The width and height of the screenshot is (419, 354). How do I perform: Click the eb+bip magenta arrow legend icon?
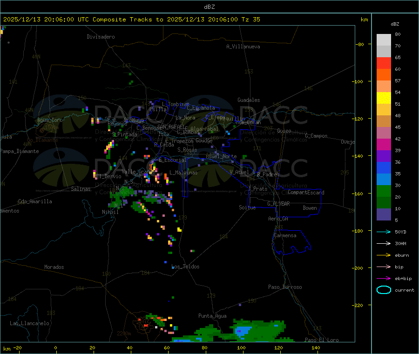pos(384,278)
